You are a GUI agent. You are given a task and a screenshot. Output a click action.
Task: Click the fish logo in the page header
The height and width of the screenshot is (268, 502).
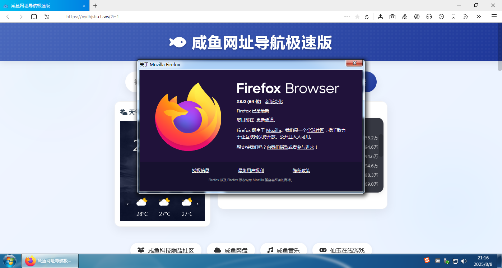coord(178,42)
